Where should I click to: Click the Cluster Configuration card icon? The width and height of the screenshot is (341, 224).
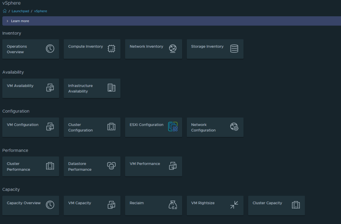coord(111,127)
